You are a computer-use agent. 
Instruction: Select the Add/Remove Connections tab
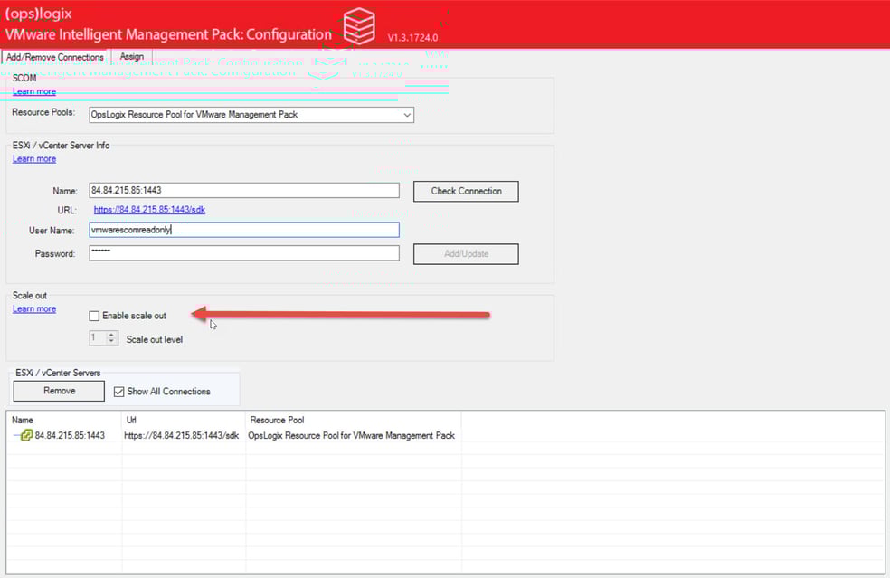[54, 56]
